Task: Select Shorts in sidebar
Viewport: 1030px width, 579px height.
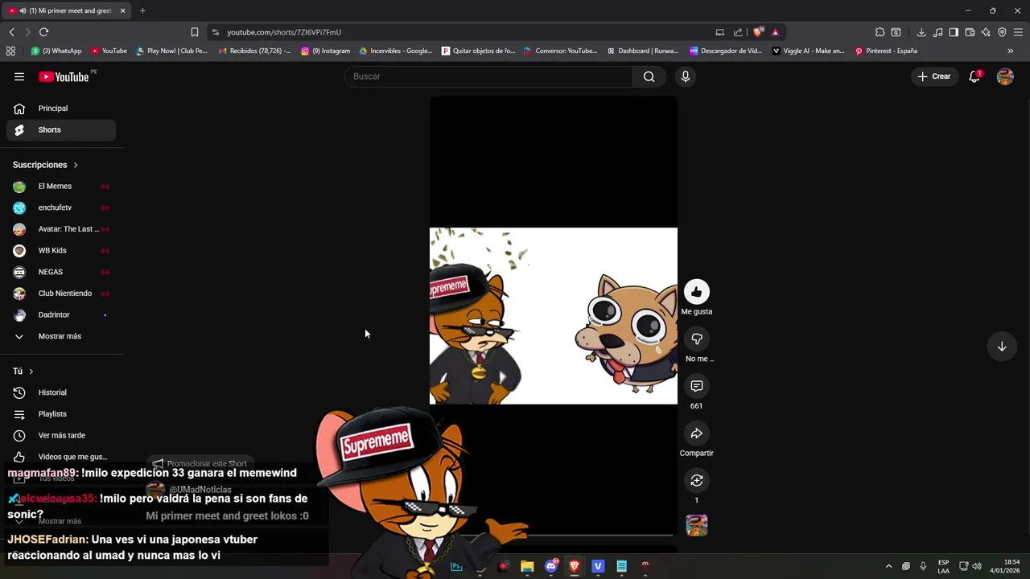Action: (x=61, y=129)
